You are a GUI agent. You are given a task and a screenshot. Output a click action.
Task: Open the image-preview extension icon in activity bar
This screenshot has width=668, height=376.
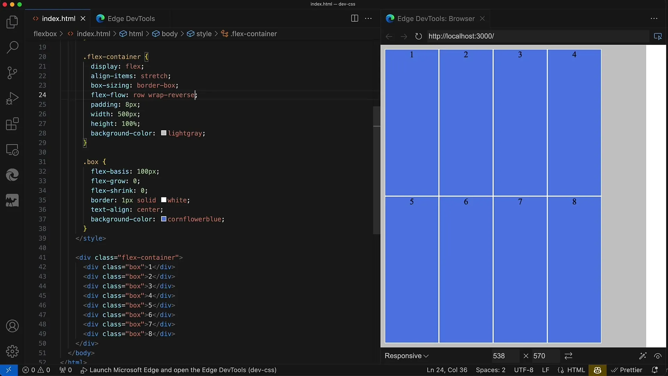pyautogui.click(x=12, y=201)
